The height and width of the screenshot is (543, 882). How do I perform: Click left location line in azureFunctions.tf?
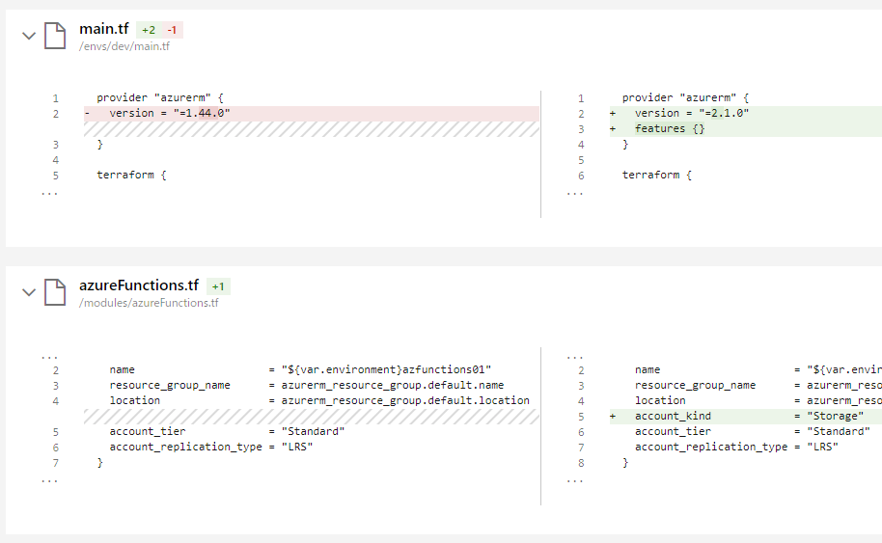click(319, 401)
